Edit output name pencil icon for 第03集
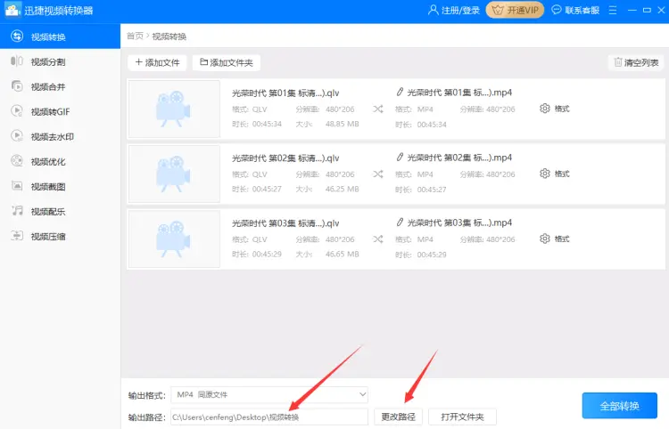669x429 pixels. [400, 223]
